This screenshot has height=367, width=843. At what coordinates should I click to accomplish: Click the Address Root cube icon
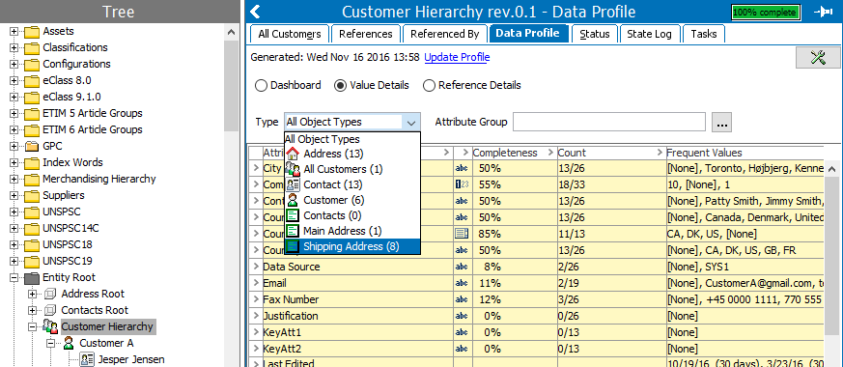(x=50, y=294)
